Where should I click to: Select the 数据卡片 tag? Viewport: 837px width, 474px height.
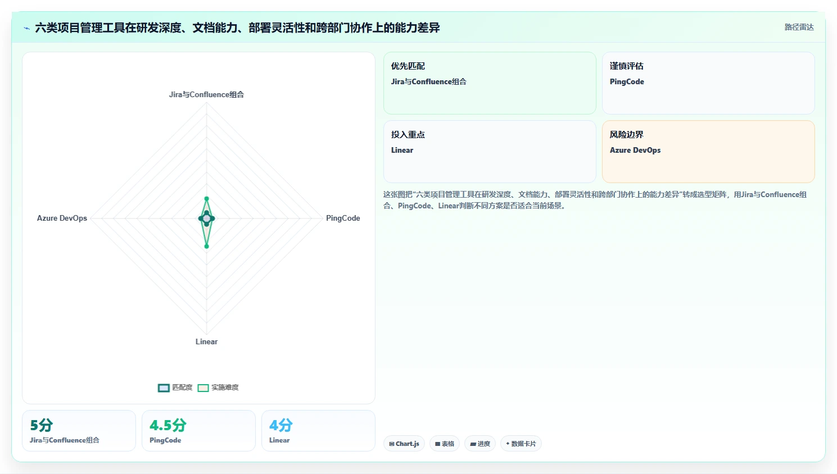tap(521, 444)
